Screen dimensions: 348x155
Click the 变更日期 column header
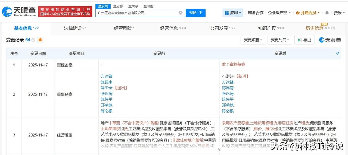38,53
